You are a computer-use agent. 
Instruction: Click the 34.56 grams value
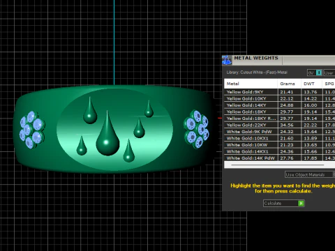coord(287,125)
